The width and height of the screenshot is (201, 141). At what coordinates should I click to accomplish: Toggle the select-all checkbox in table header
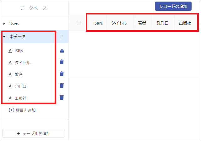point(79,23)
